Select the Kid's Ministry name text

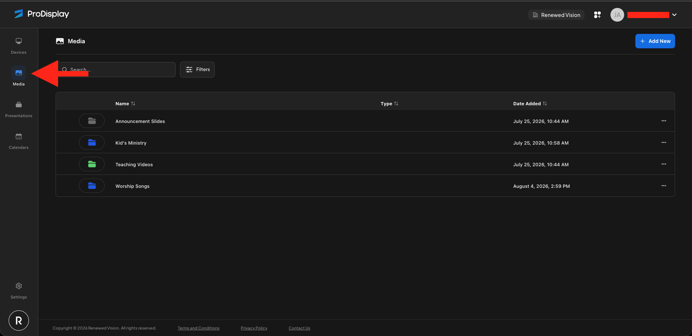point(131,143)
